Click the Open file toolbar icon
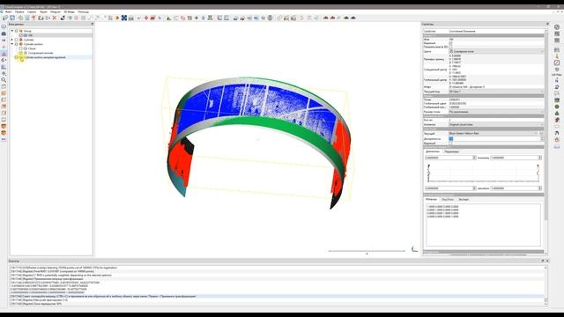This screenshot has width=564, height=317. (5, 18)
